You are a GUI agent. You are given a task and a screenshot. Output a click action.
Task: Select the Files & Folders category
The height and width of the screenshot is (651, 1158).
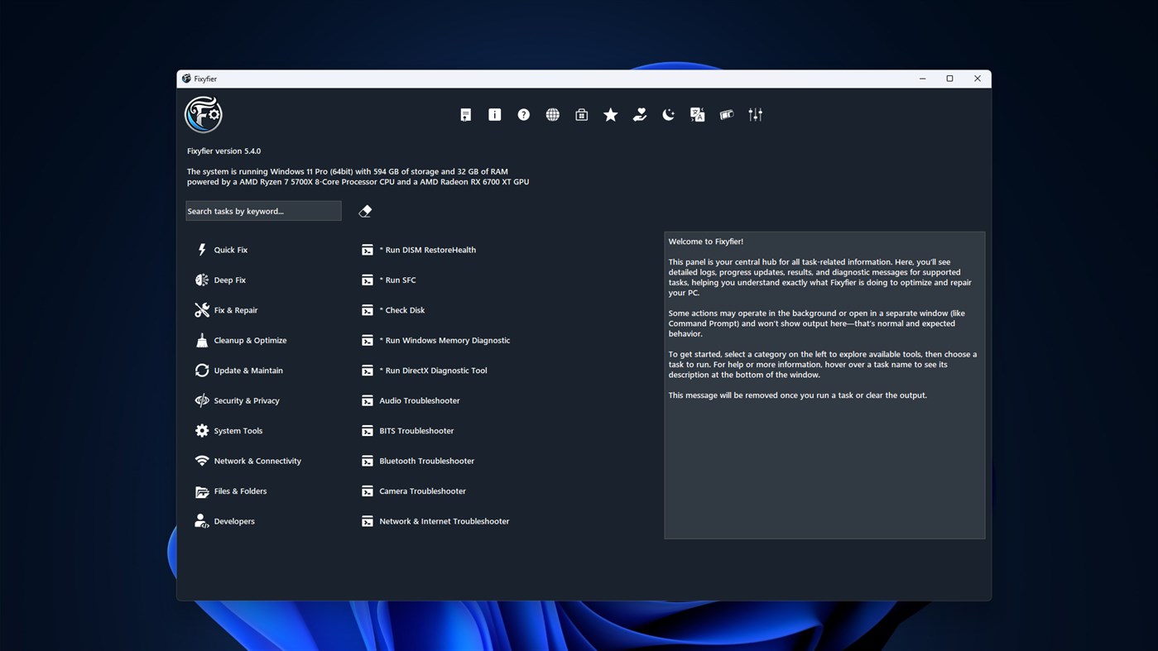tap(230, 491)
